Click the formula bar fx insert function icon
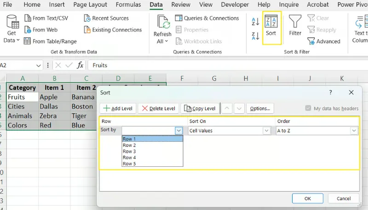 point(80,65)
